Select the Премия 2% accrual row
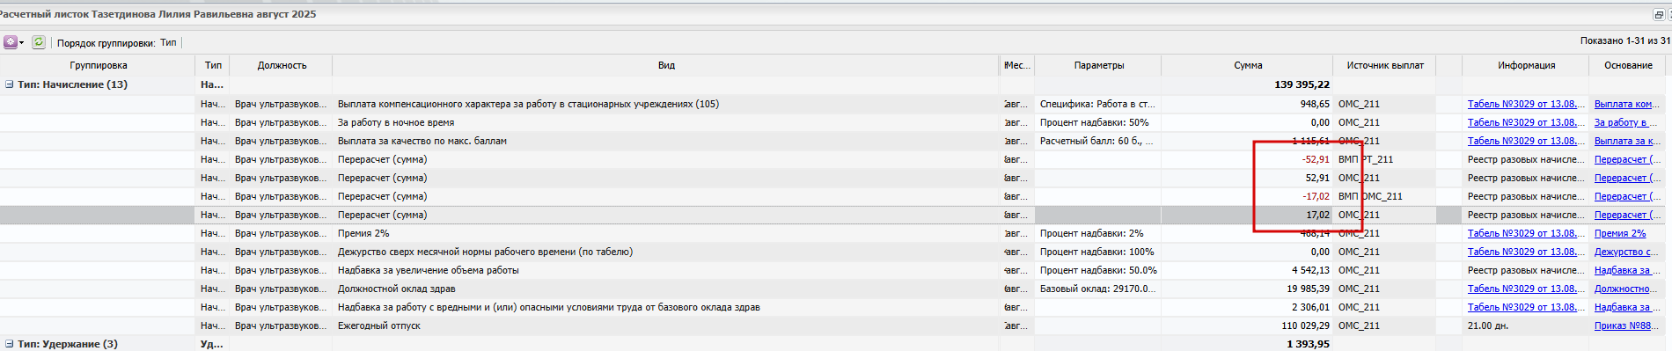The image size is (1672, 351). coord(836,233)
